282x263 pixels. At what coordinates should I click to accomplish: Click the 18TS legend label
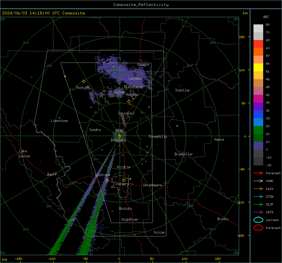tap(269, 212)
